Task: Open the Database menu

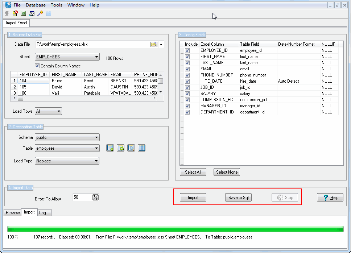Action: pyautogui.click(x=36, y=5)
